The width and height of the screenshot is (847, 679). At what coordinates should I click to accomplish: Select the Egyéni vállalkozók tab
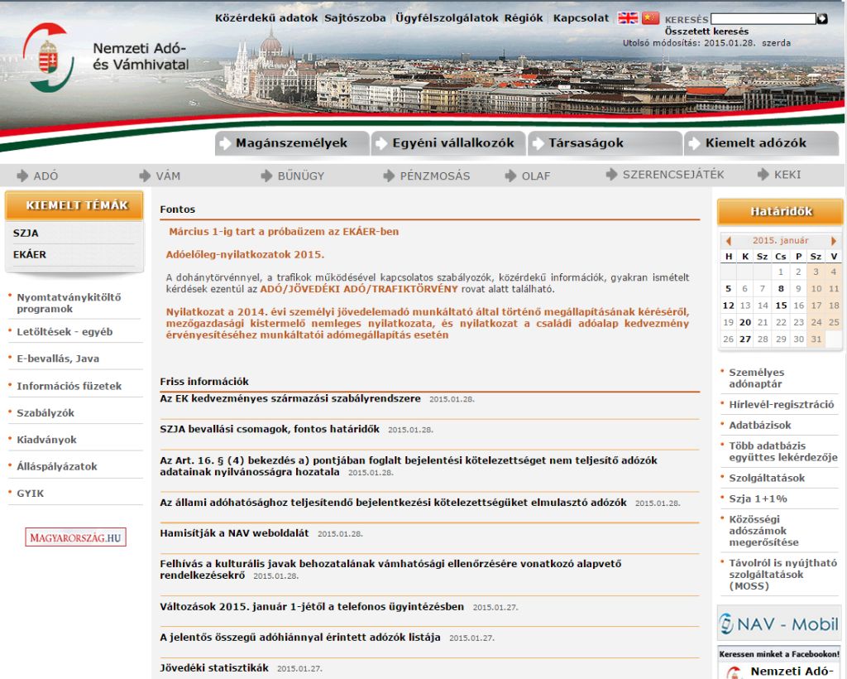coord(447,143)
